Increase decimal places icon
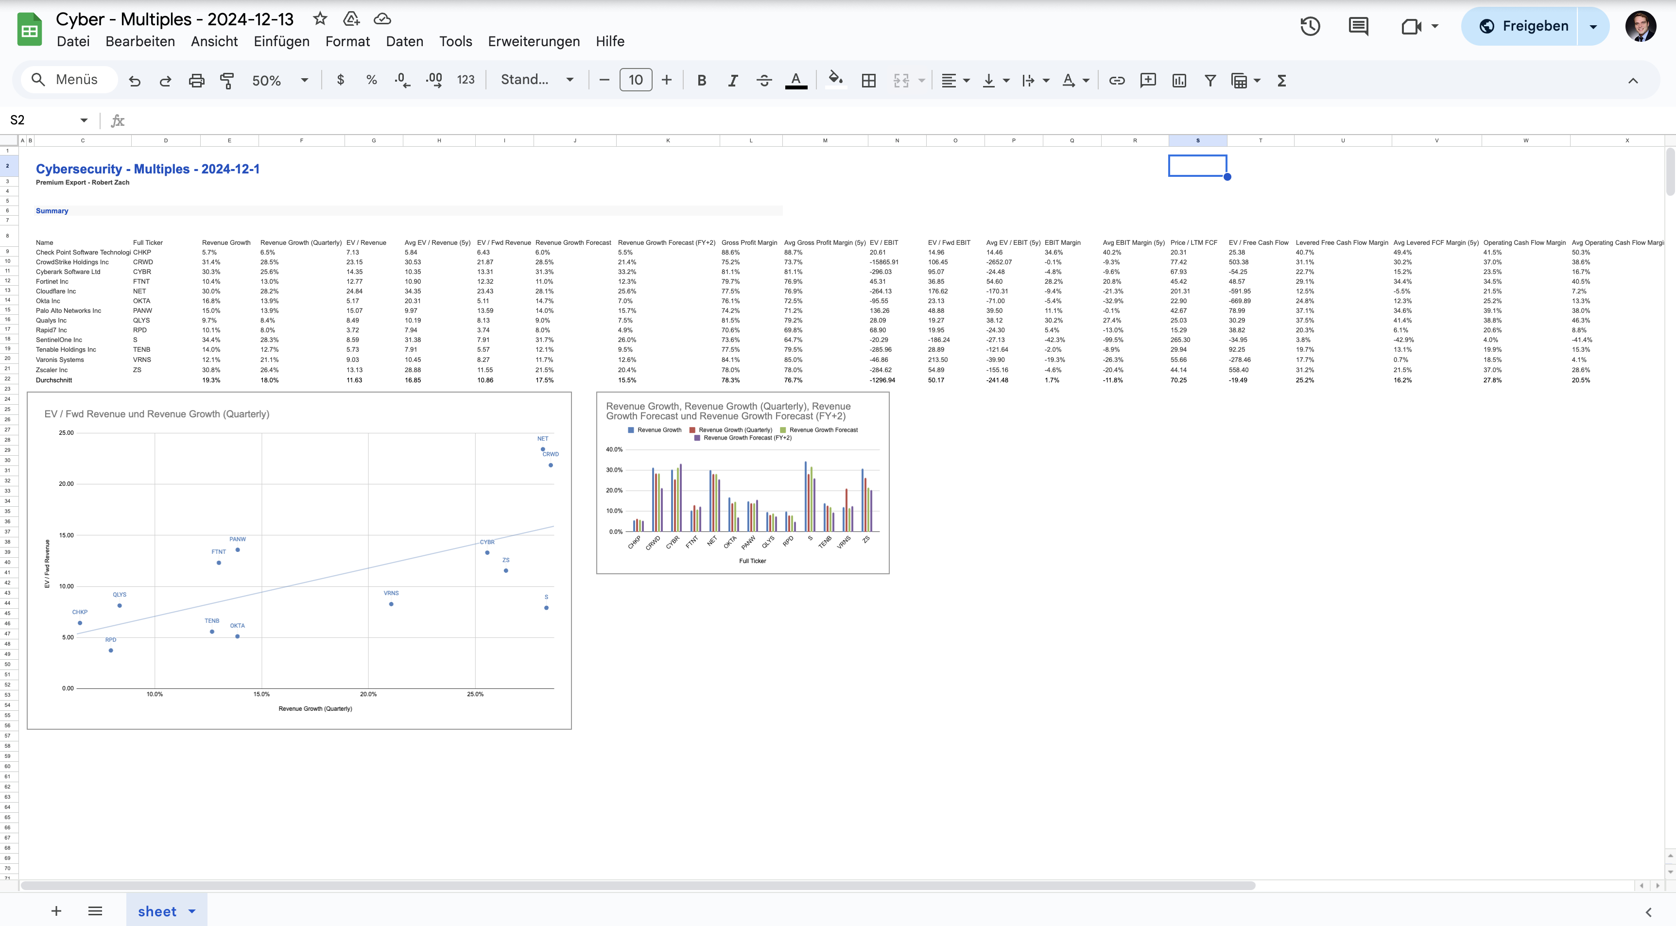 tap(434, 80)
